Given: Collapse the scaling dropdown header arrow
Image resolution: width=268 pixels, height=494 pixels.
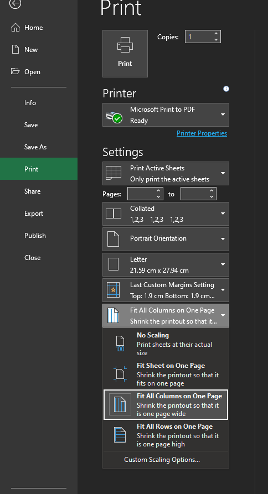Looking at the screenshot, I should pos(223,315).
